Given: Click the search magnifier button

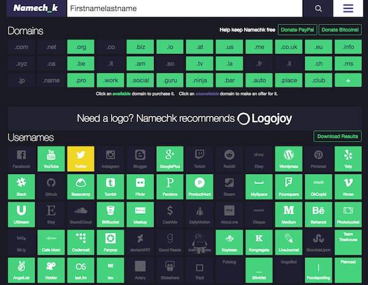Looking at the screenshot, I should coord(318,9).
